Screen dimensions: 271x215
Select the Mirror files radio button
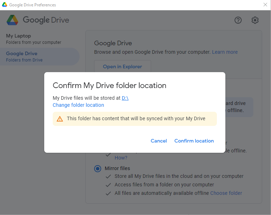(98, 169)
